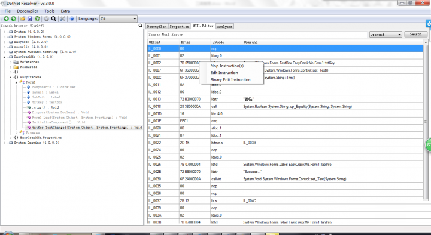Click the magnifier in Search browser box
This screenshot has height=235, width=431.
(141, 26)
